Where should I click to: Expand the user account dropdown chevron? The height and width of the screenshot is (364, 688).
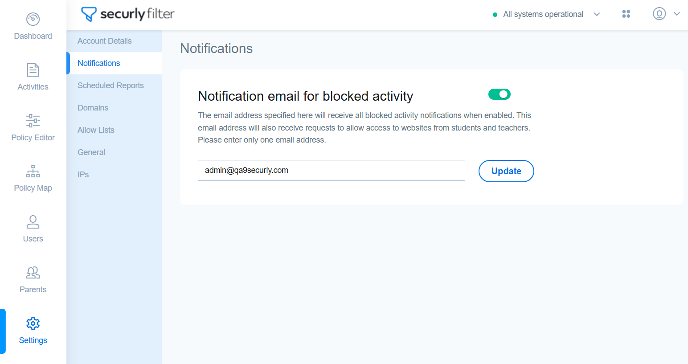677,14
